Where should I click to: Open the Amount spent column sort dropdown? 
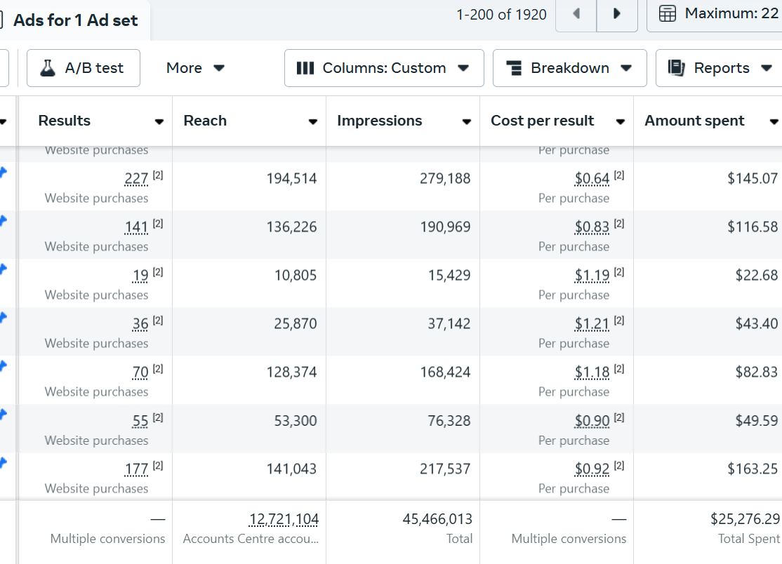774,121
